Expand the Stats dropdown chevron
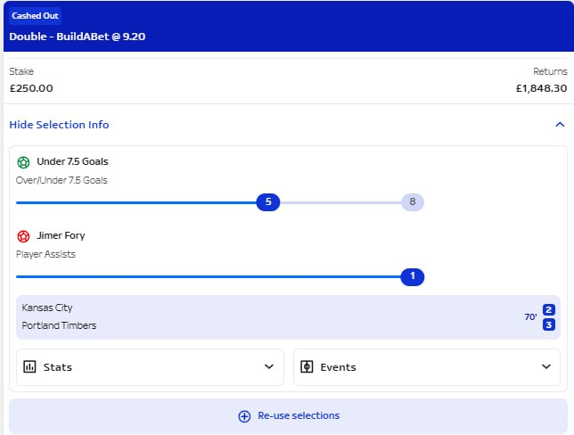The height and width of the screenshot is (435, 574). (x=269, y=366)
